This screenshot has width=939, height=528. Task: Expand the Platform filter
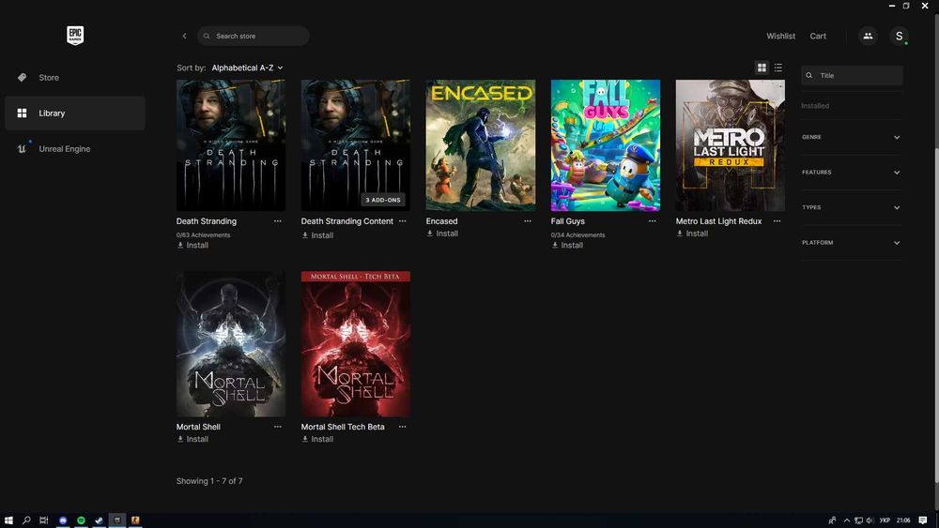pyautogui.click(x=851, y=243)
